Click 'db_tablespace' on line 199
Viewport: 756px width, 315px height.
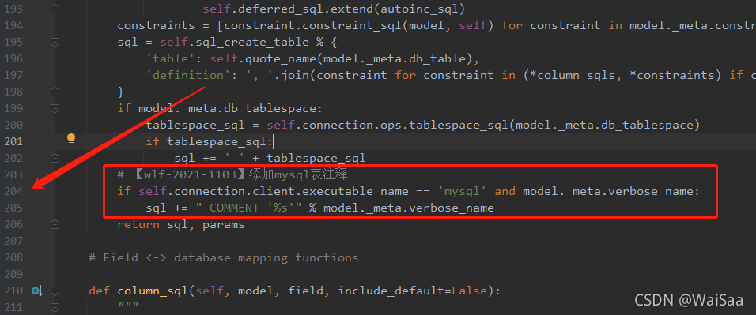270,108
